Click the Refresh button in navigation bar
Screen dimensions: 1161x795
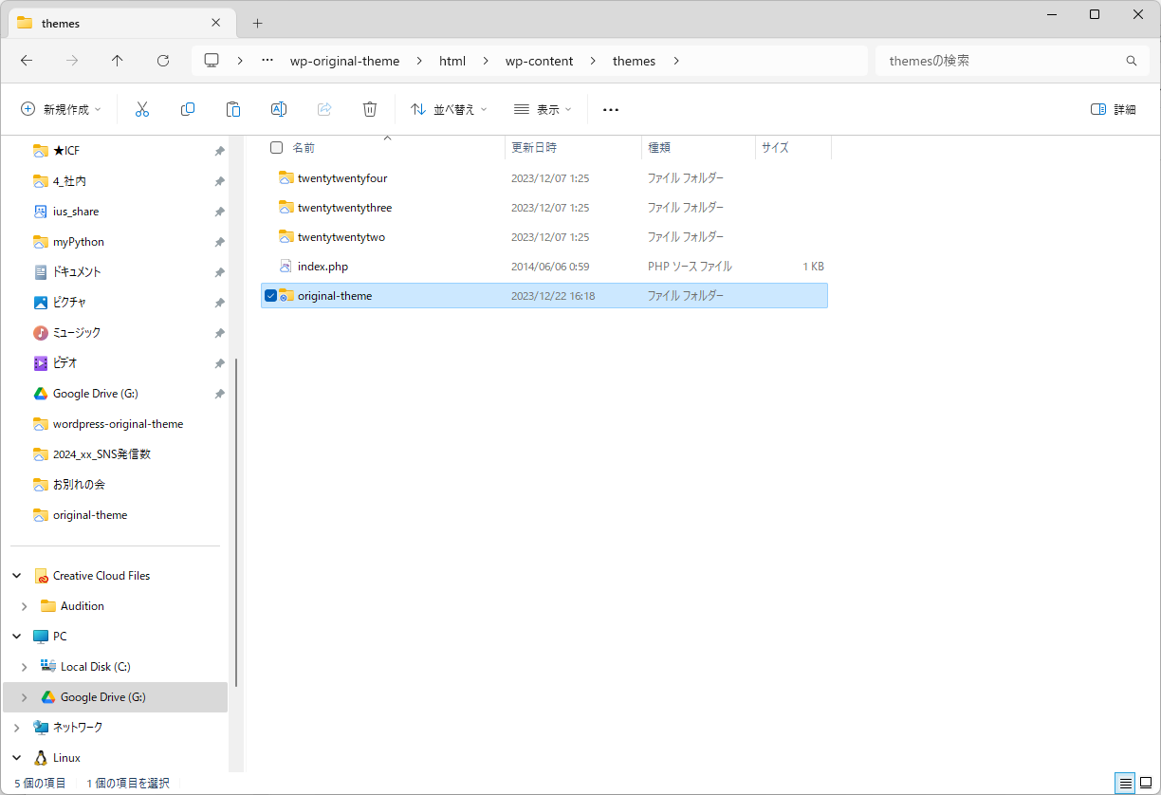coord(163,61)
